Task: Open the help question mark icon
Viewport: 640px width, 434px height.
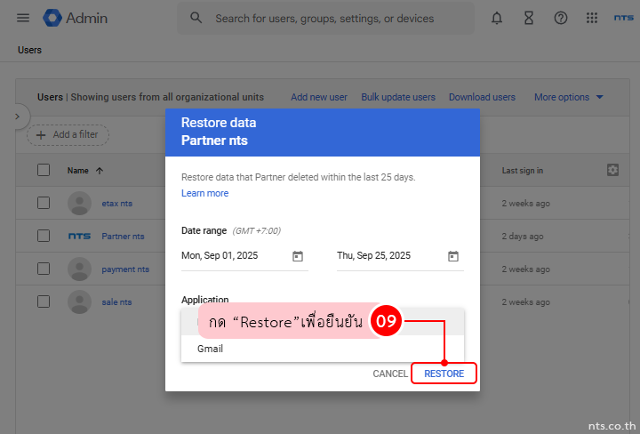Action: click(561, 18)
